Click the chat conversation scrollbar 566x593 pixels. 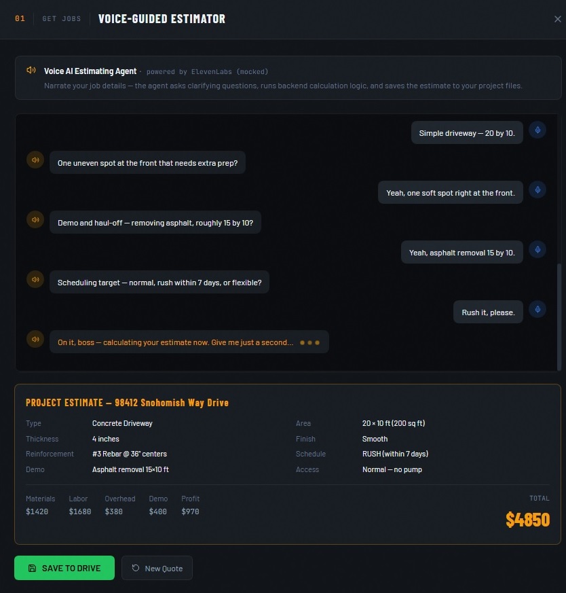(x=559, y=316)
